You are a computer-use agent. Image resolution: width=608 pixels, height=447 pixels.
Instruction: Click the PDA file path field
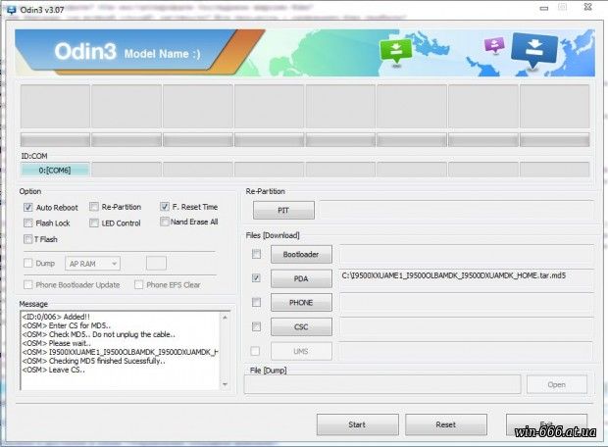pyautogui.click(x=467, y=278)
